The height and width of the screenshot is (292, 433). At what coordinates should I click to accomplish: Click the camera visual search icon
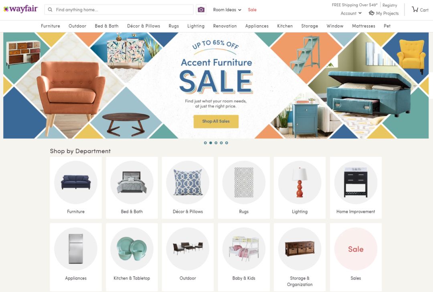tap(201, 10)
